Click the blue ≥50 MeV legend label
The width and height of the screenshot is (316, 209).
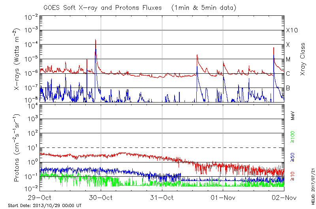(x=293, y=157)
